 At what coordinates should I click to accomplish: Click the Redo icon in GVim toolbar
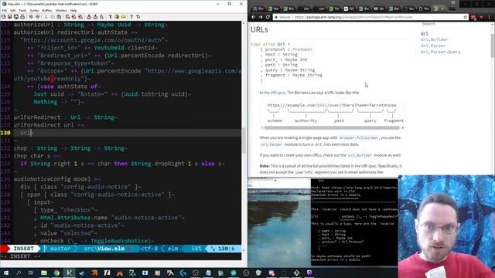click(38, 16)
